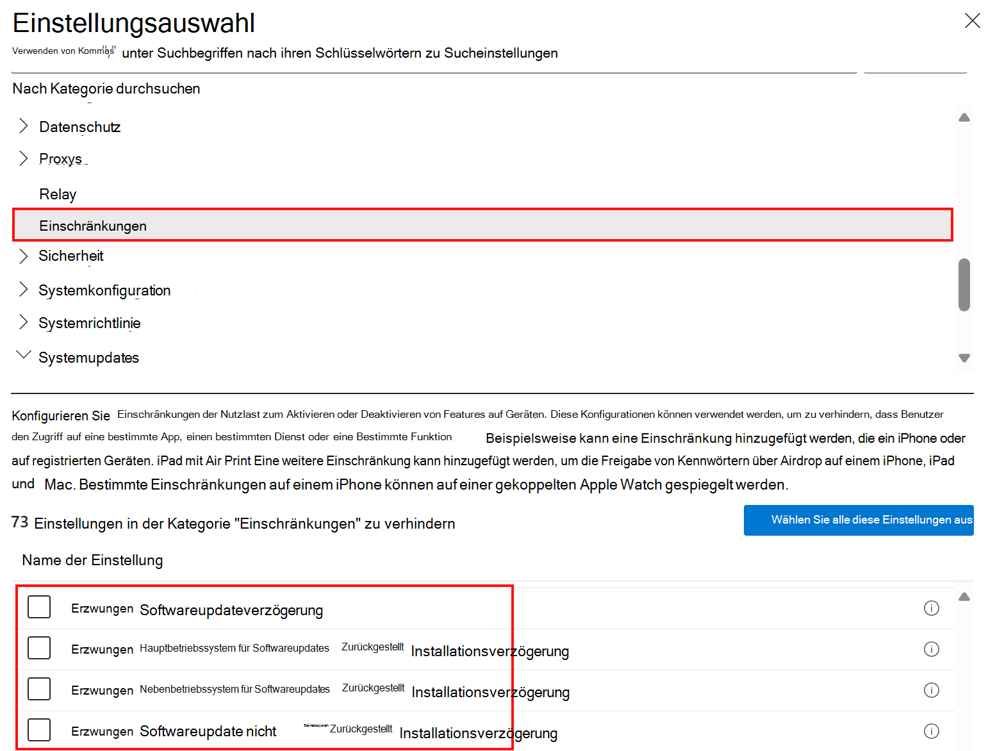
Task: Click the 'Nach Kategorie durchsuchen' heading
Action: pos(106,88)
